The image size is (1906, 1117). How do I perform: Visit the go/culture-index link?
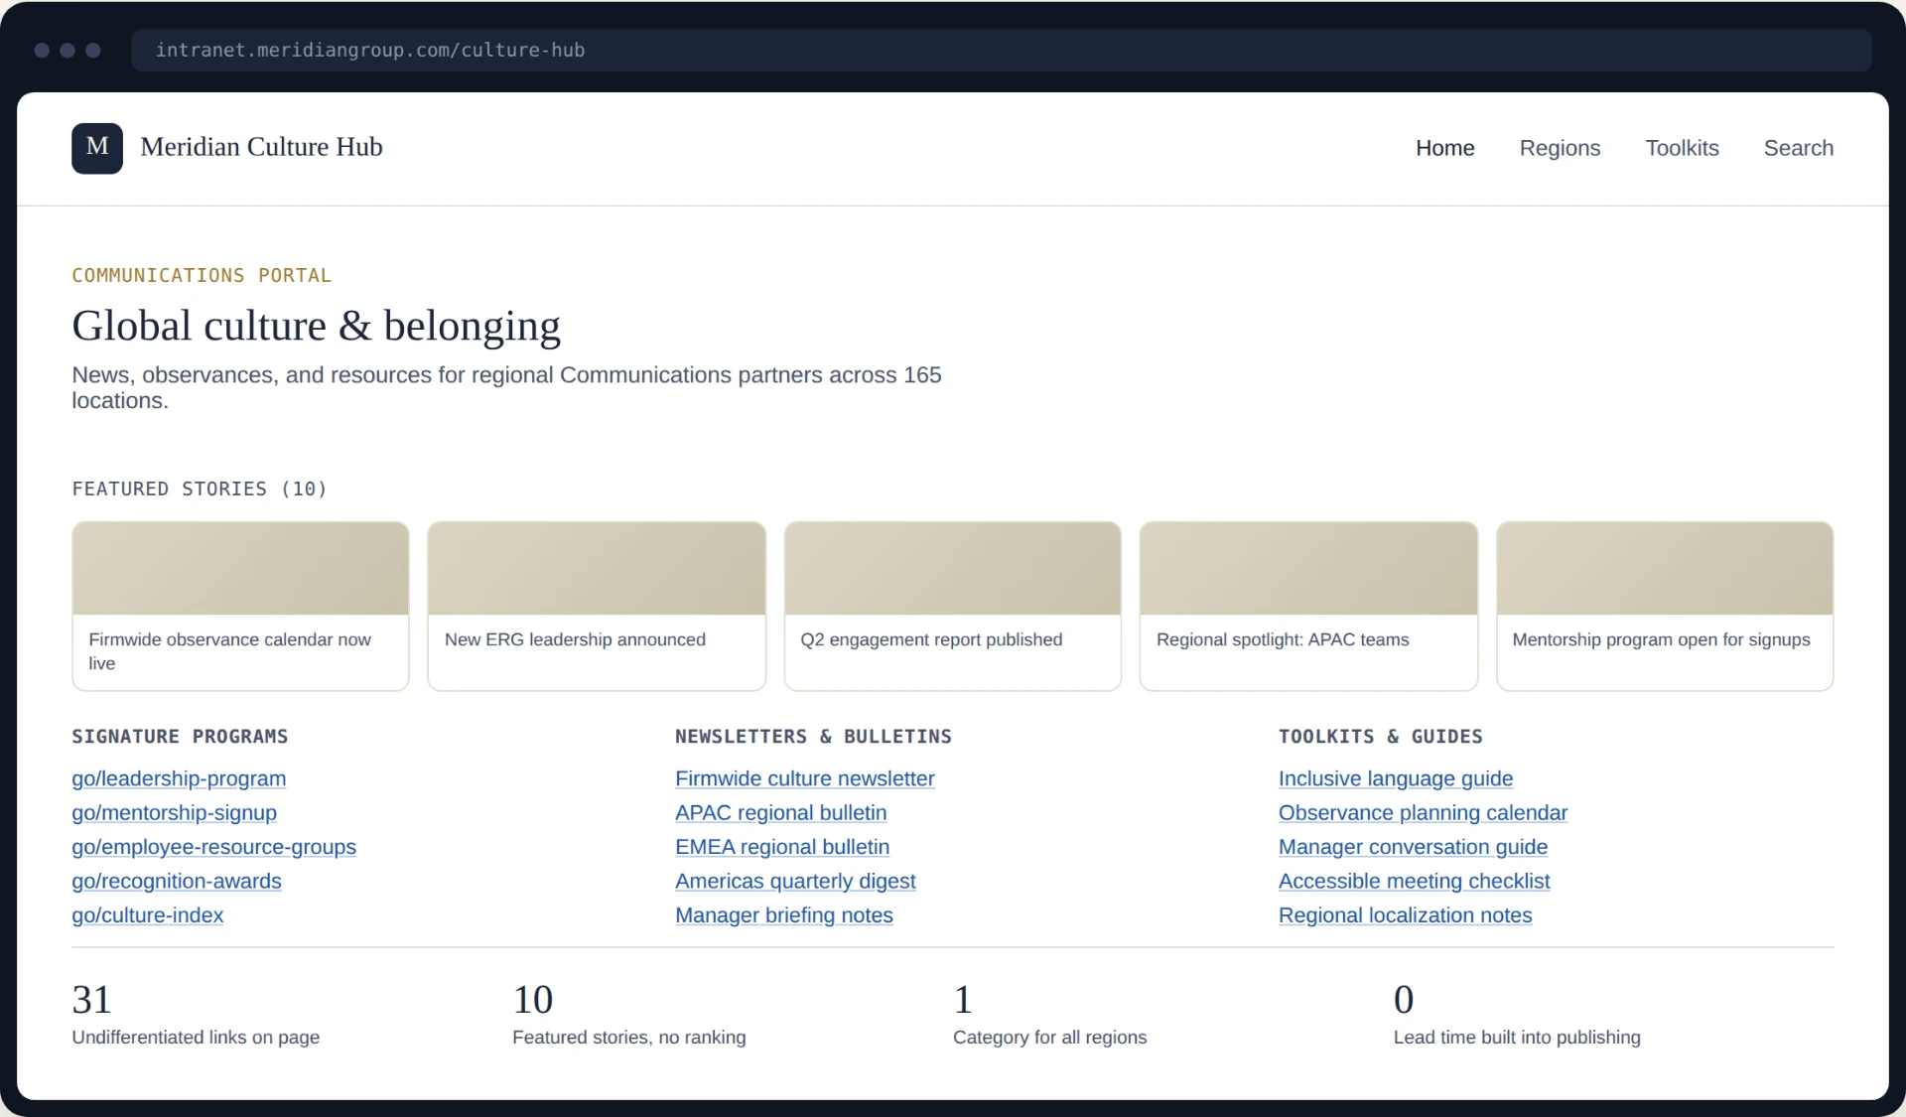pos(147,914)
